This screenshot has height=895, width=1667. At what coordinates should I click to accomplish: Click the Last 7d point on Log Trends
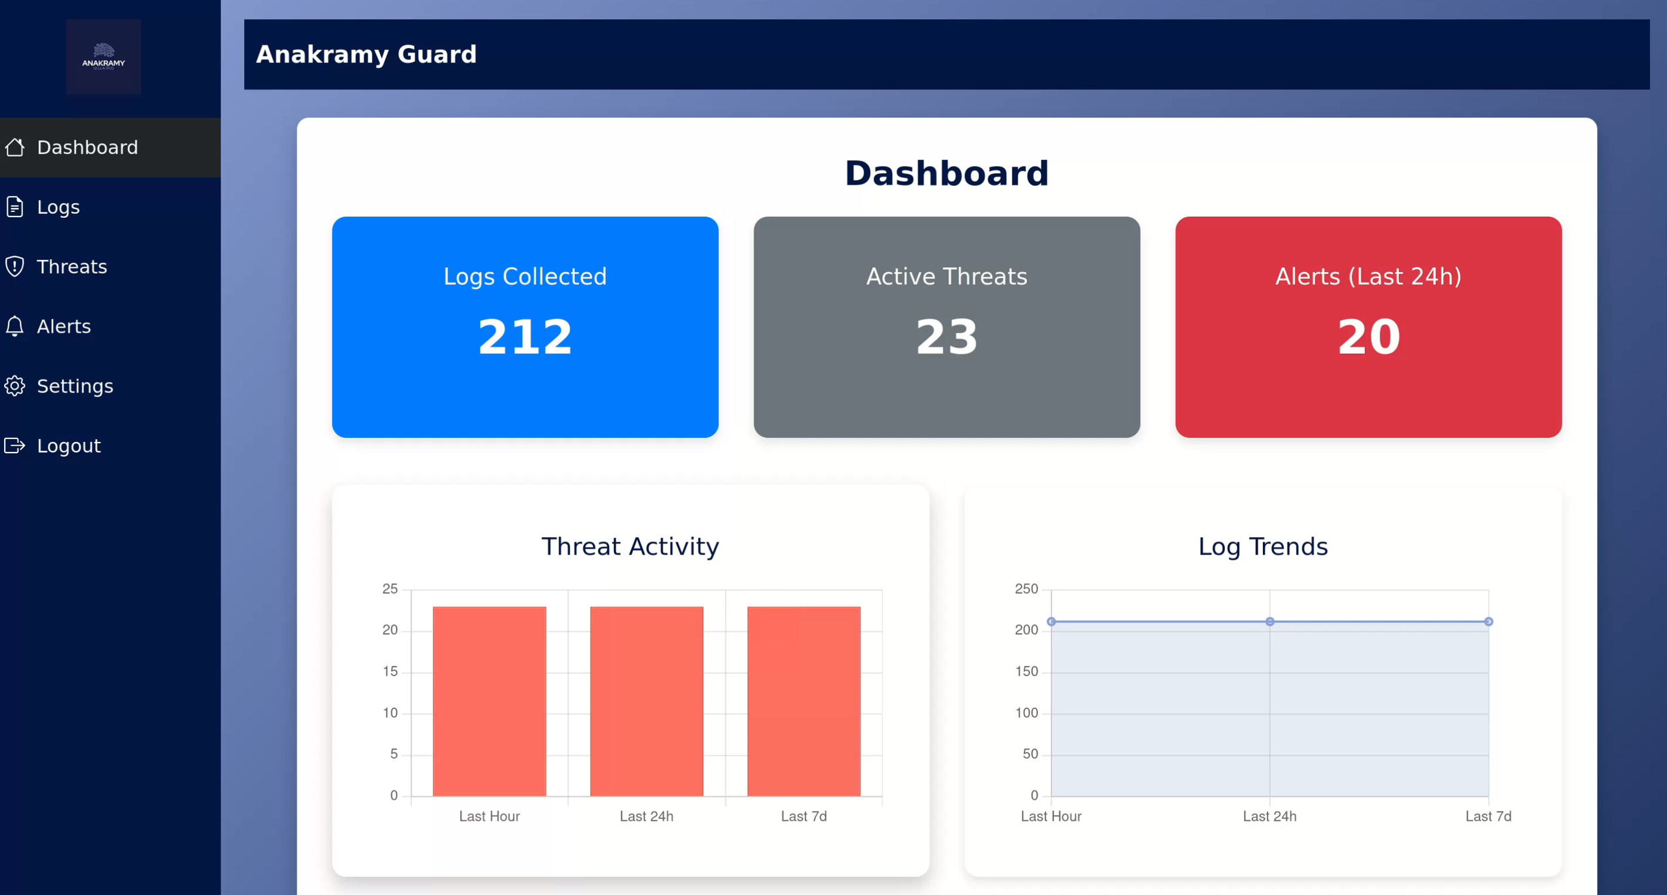tap(1488, 622)
